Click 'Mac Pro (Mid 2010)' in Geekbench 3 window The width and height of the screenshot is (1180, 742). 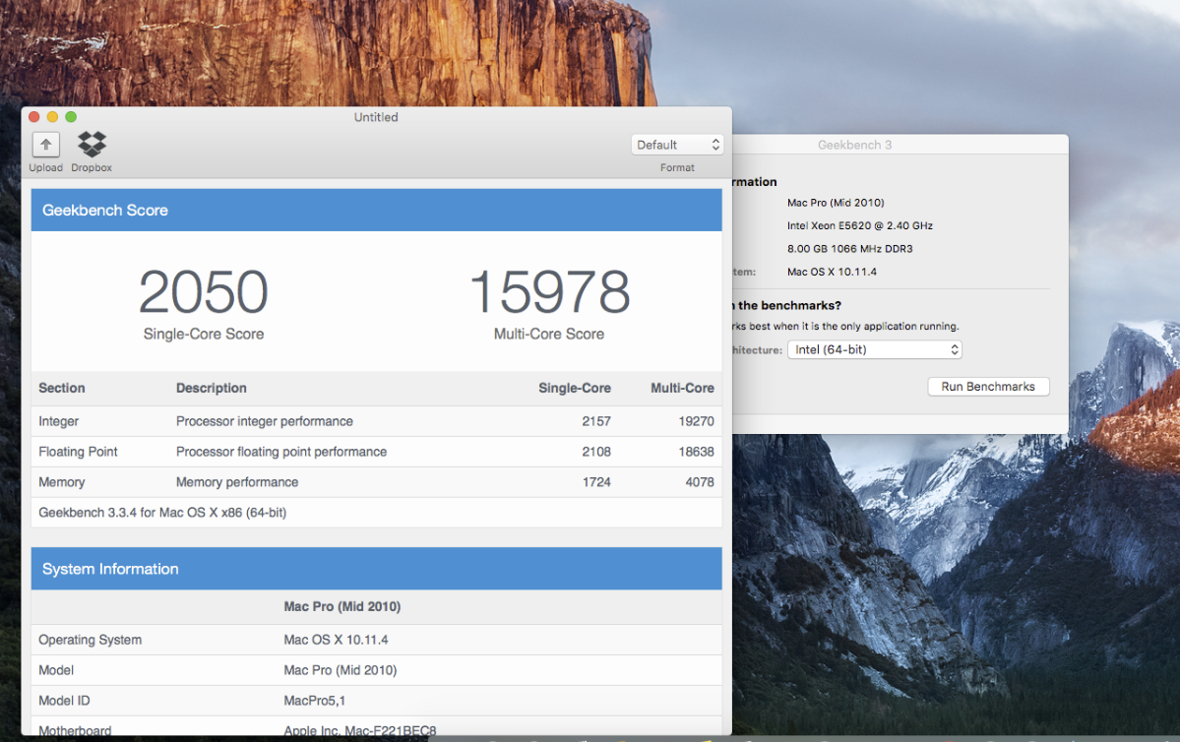pos(836,203)
